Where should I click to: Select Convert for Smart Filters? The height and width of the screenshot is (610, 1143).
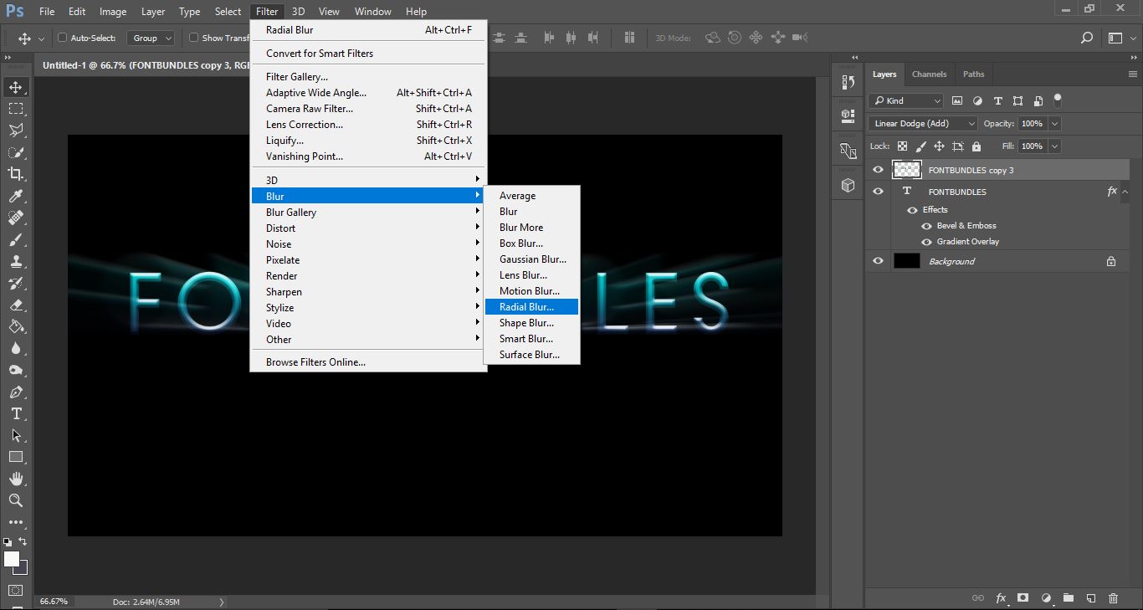click(x=368, y=54)
